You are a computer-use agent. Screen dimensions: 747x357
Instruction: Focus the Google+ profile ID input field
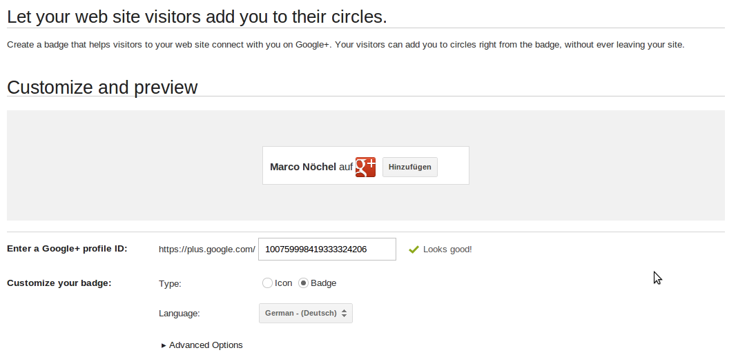tap(327, 249)
